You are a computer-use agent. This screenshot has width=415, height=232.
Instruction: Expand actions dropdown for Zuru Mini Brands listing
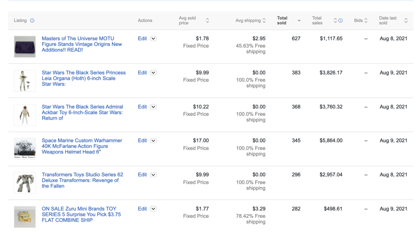[153, 209]
